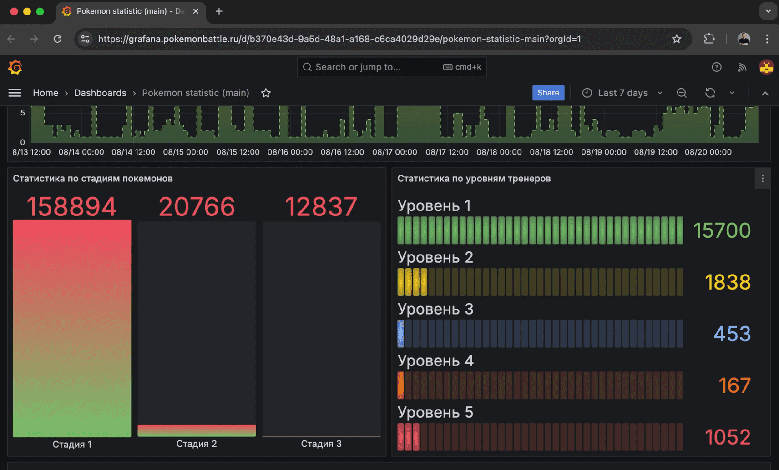
Task: Expand the auto-refresh interval dropdown
Action: pos(732,93)
